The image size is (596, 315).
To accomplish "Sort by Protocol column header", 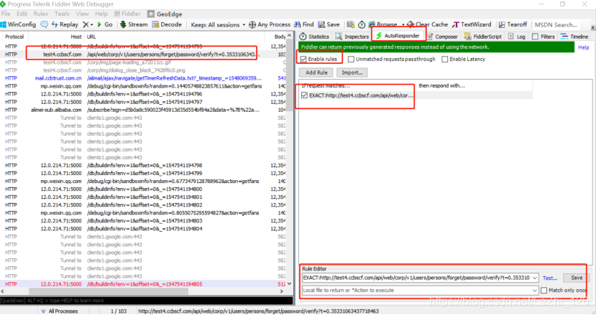I will pyautogui.click(x=14, y=37).
